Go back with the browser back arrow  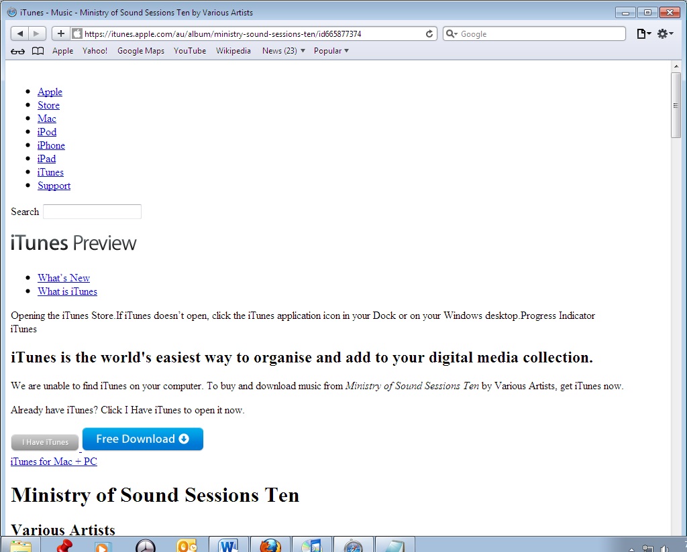pyautogui.click(x=19, y=33)
